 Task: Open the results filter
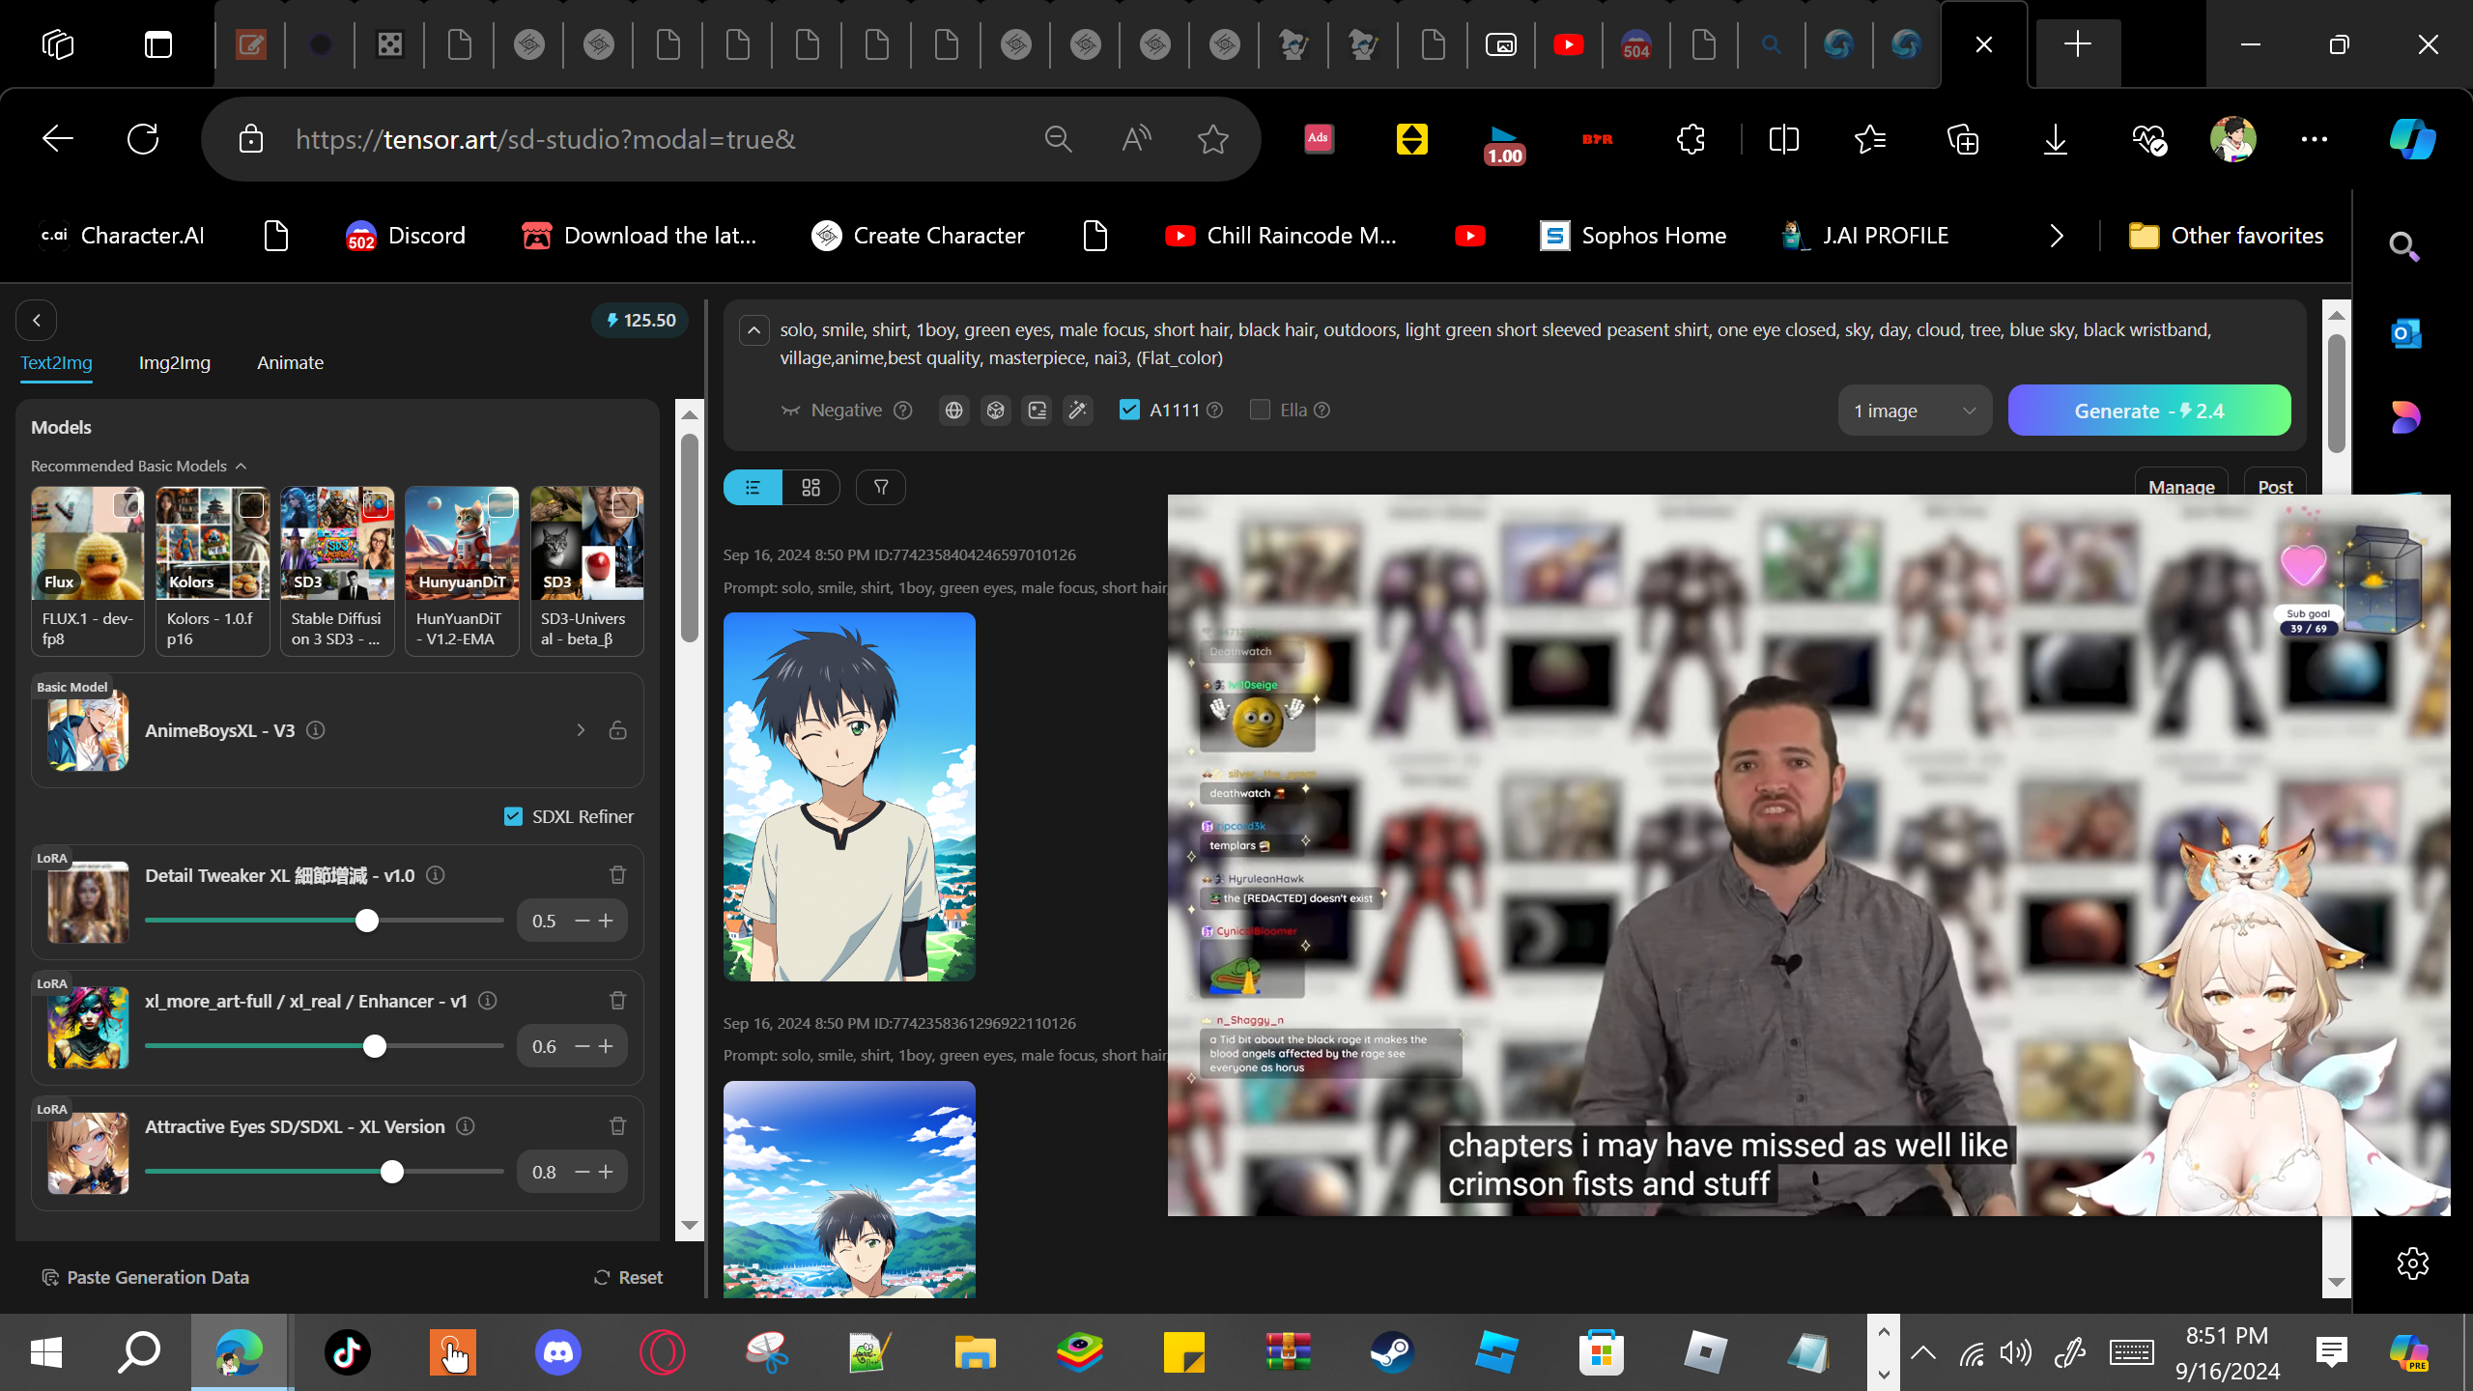coord(881,488)
